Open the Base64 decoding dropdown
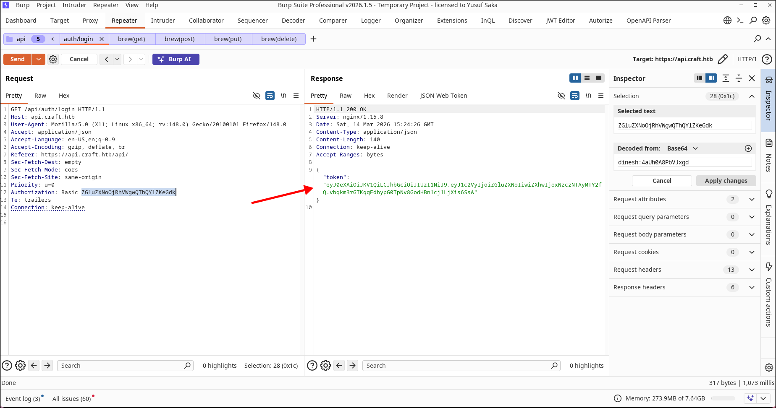This screenshot has width=776, height=408. pos(683,148)
